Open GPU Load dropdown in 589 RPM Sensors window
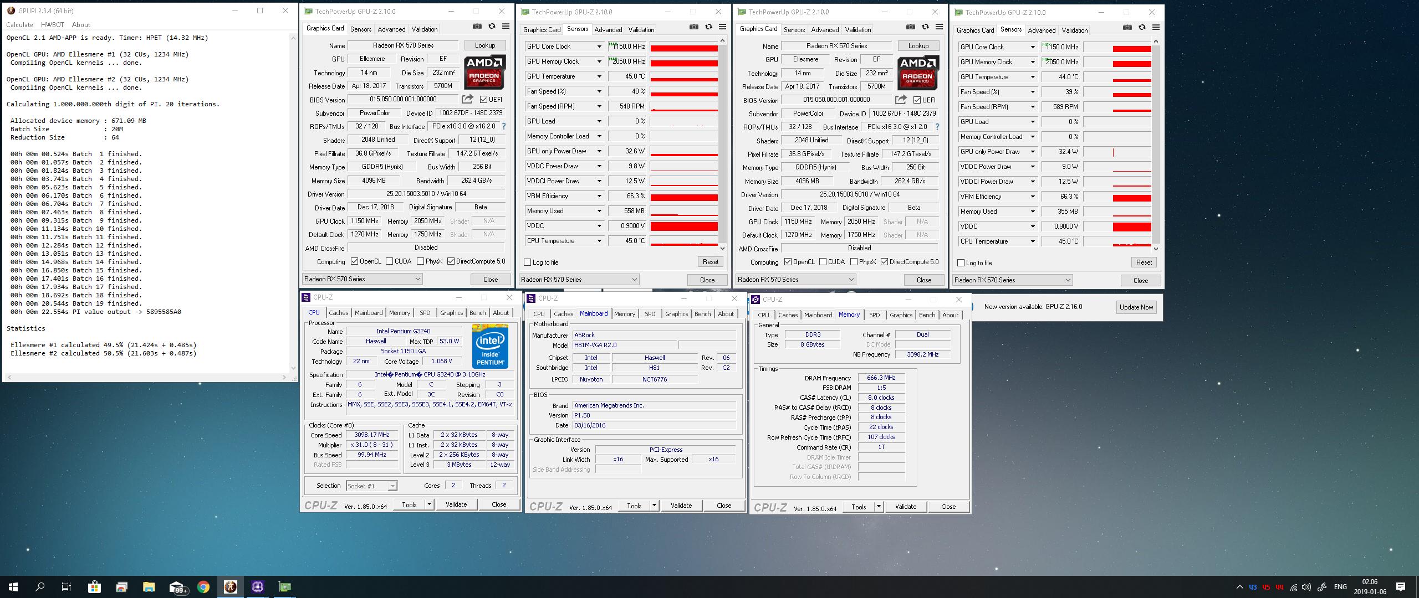Screen dimensions: 1419x598 (x=1032, y=122)
